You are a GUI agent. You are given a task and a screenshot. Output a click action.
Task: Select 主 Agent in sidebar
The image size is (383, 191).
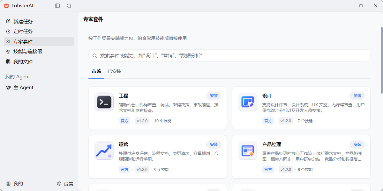pyautogui.click(x=39, y=88)
